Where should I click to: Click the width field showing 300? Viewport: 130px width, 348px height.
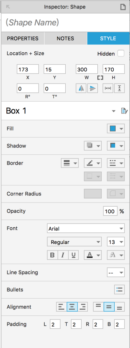pyautogui.click(x=87, y=69)
